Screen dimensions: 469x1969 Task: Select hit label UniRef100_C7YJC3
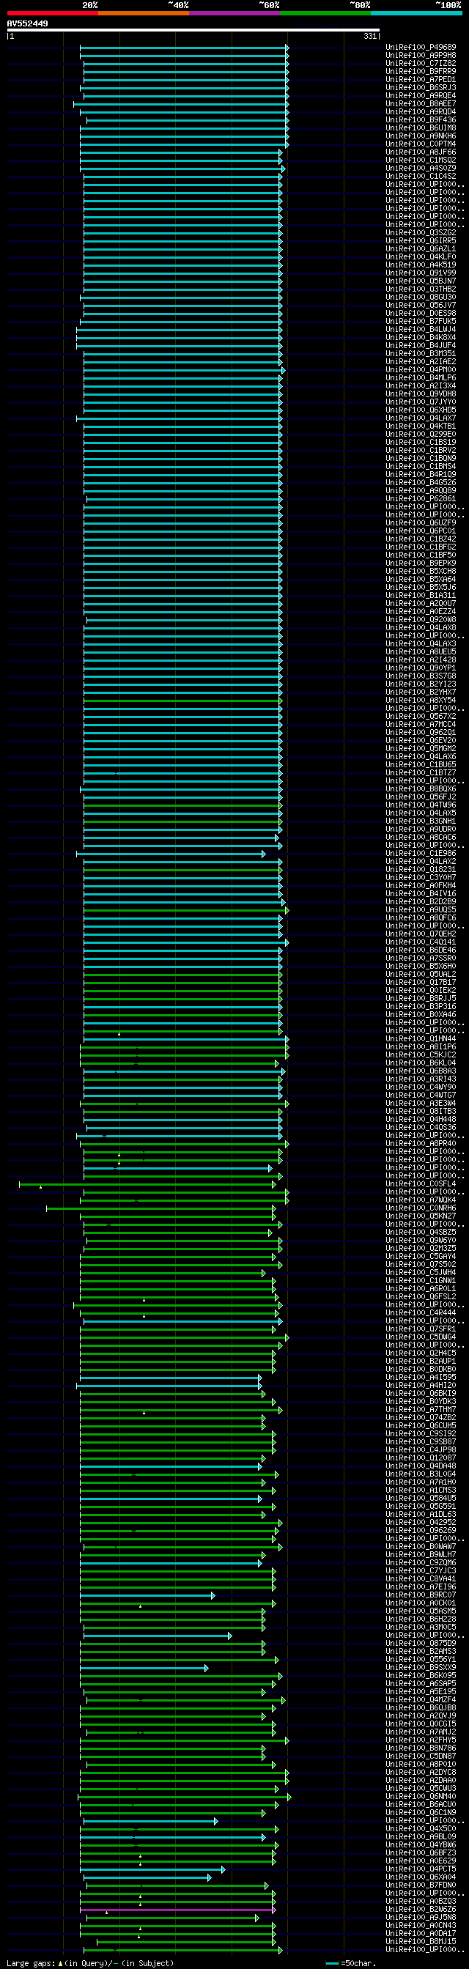click(x=421, y=1571)
